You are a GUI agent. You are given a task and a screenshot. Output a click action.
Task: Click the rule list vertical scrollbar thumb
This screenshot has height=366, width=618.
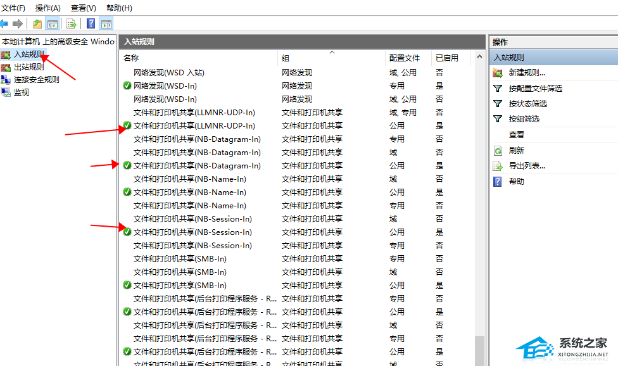(479, 351)
